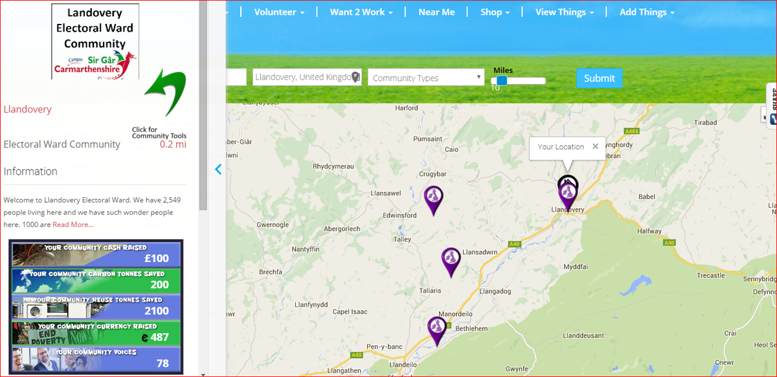Click the Talley label on the map
The width and height of the screenshot is (777, 377).
[x=402, y=239]
